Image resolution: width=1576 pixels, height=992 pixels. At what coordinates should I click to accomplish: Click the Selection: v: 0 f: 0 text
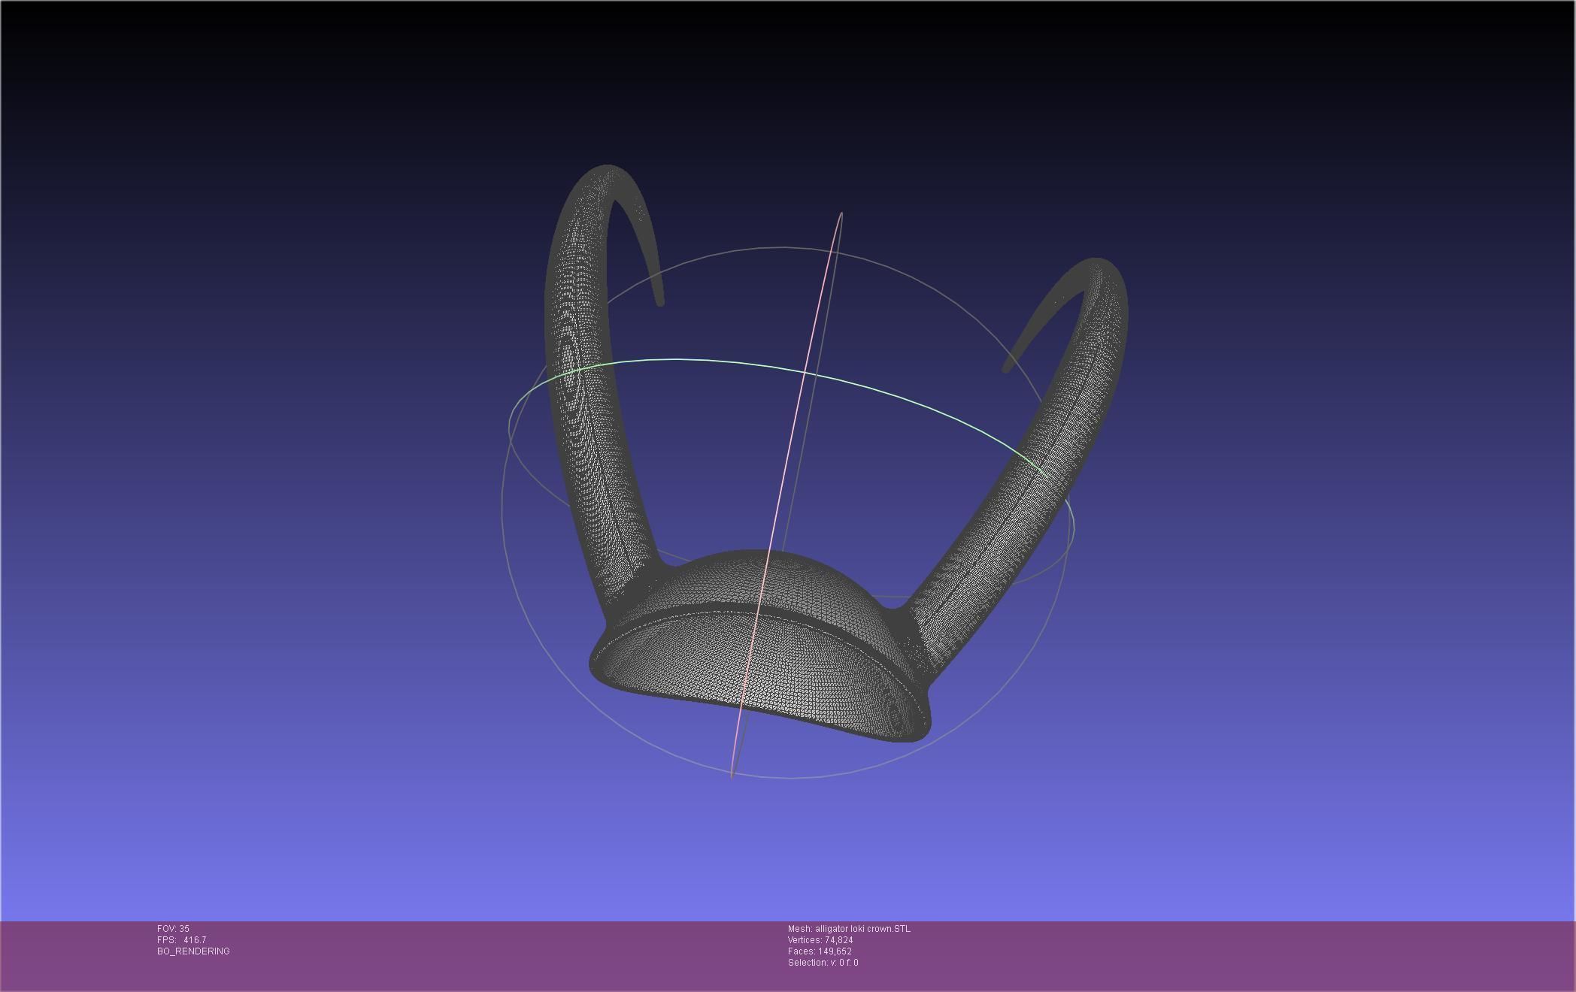pyautogui.click(x=823, y=963)
